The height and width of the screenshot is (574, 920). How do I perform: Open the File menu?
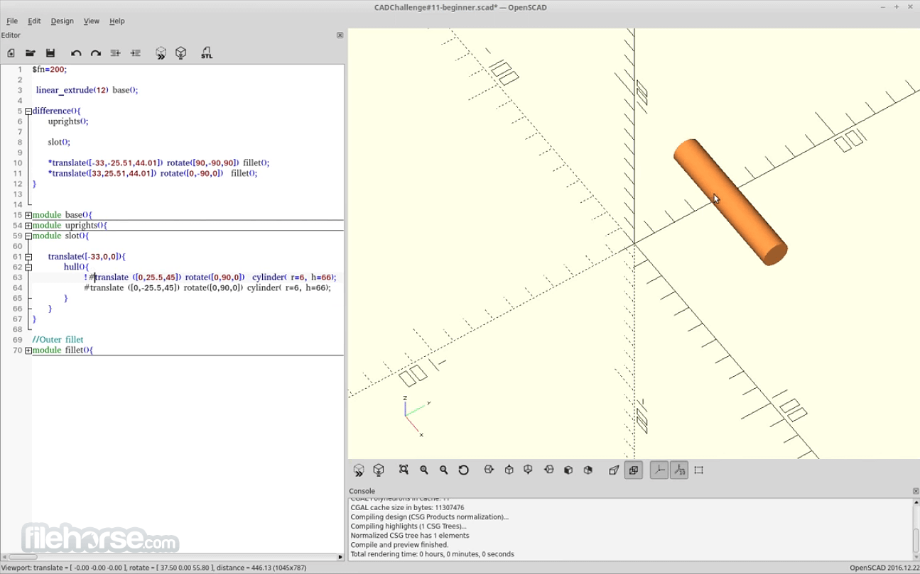coord(12,21)
